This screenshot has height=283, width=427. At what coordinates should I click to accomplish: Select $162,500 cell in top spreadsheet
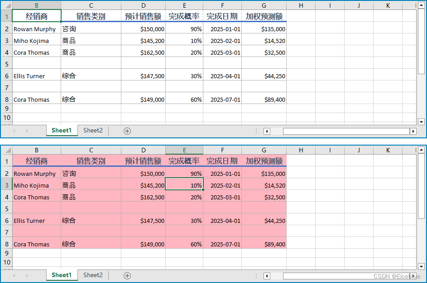point(143,52)
